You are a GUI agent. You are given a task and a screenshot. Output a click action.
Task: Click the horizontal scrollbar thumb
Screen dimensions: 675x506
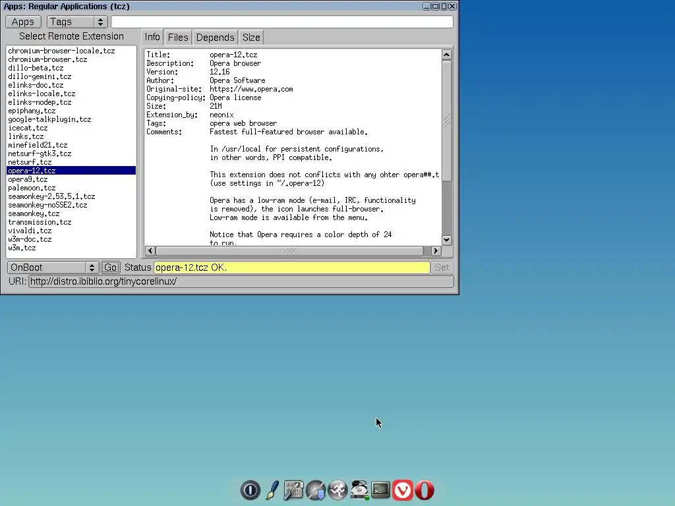(289, 250)
